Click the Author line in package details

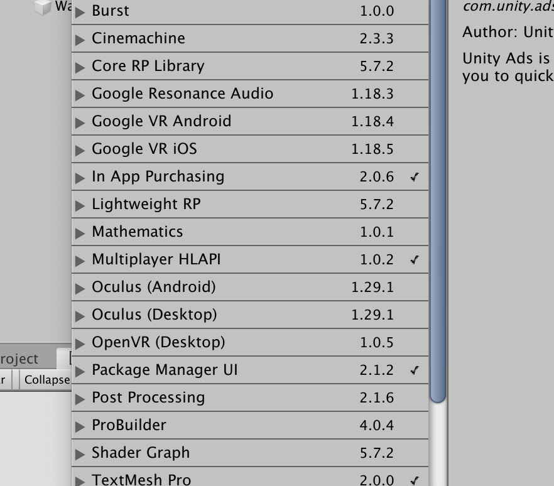tap(508, 32)
